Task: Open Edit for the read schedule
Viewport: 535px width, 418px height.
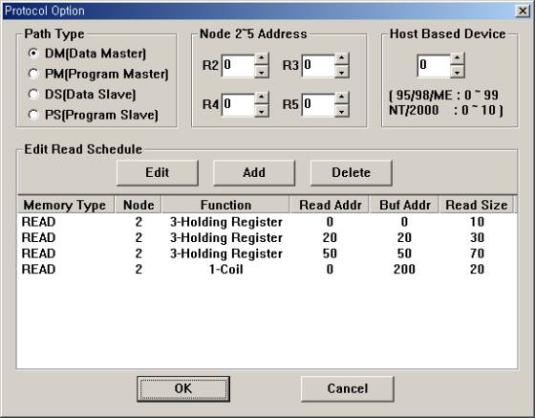Action: 158,173
